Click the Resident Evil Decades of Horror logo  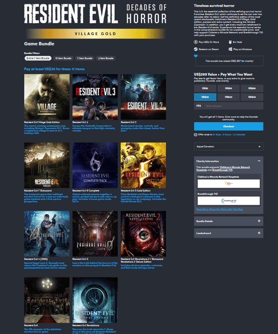point(95,14)
